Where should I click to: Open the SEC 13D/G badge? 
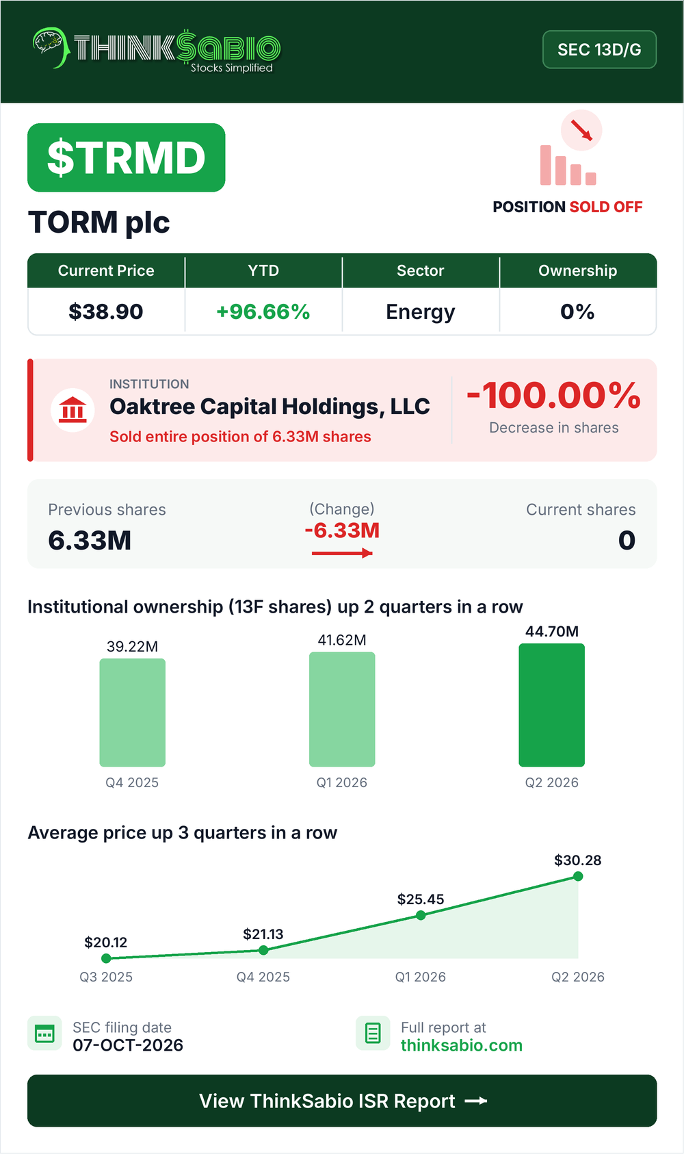[599, 49]
